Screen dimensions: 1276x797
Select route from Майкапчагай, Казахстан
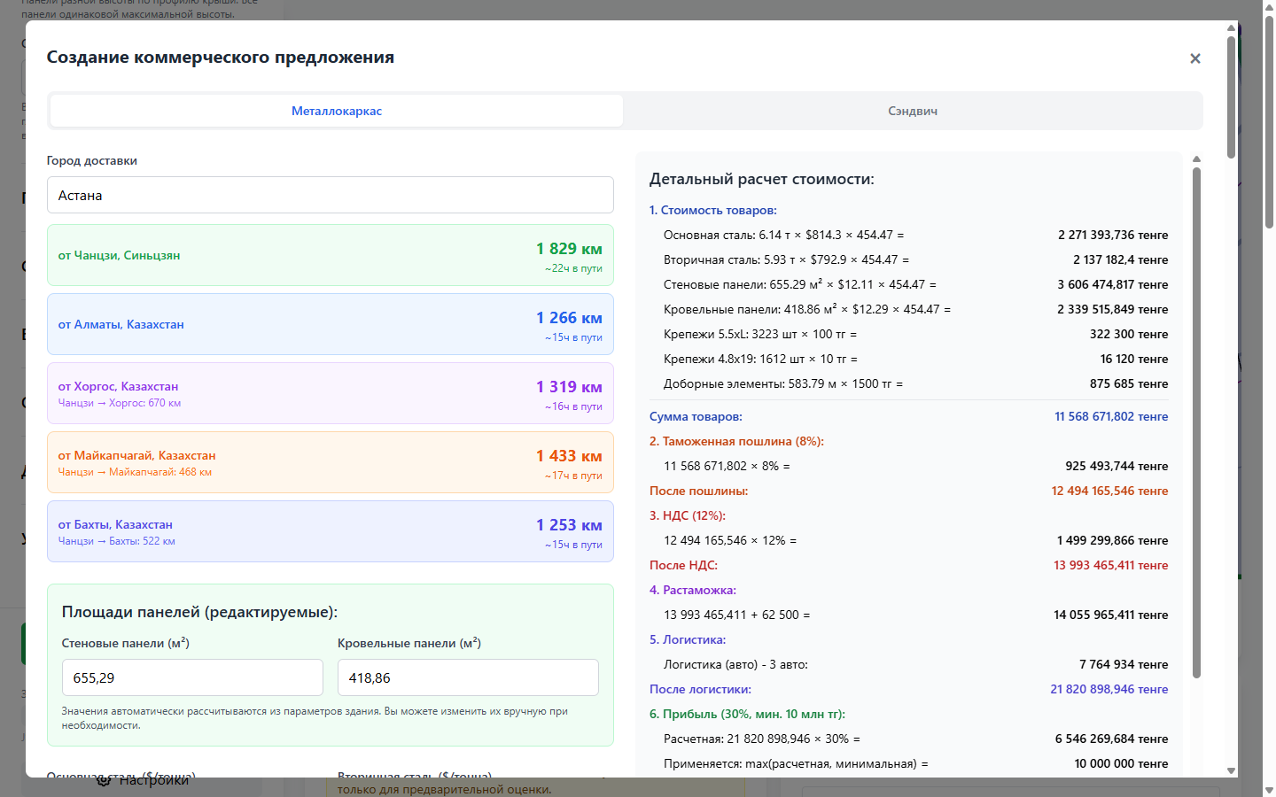tap(330, 462)
